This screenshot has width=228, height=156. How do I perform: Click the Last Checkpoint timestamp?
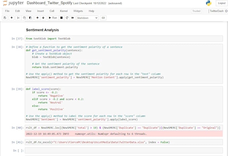click(90, 3)
